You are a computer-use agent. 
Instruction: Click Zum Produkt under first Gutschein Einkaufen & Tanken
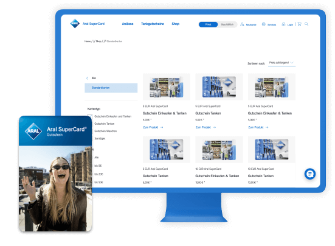click(153, 127)
